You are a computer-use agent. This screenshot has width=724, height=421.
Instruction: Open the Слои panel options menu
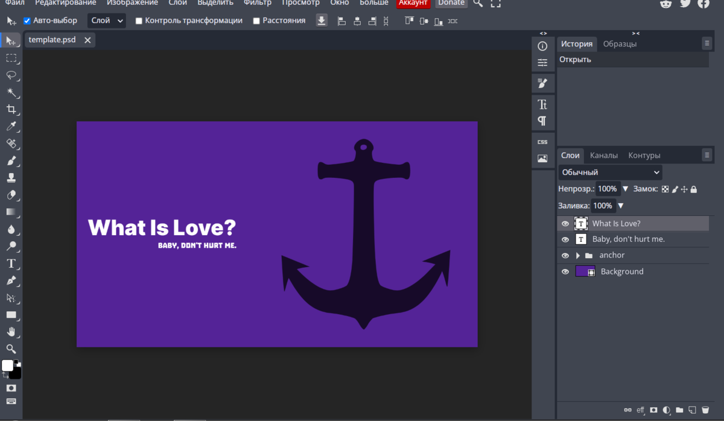tap(707, 156)
